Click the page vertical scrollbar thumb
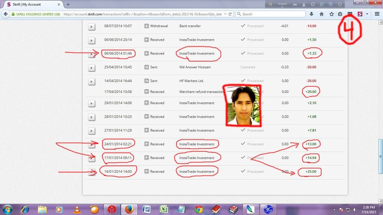The height and width of the screenshot is (215, 383). (x=380, y=156)
